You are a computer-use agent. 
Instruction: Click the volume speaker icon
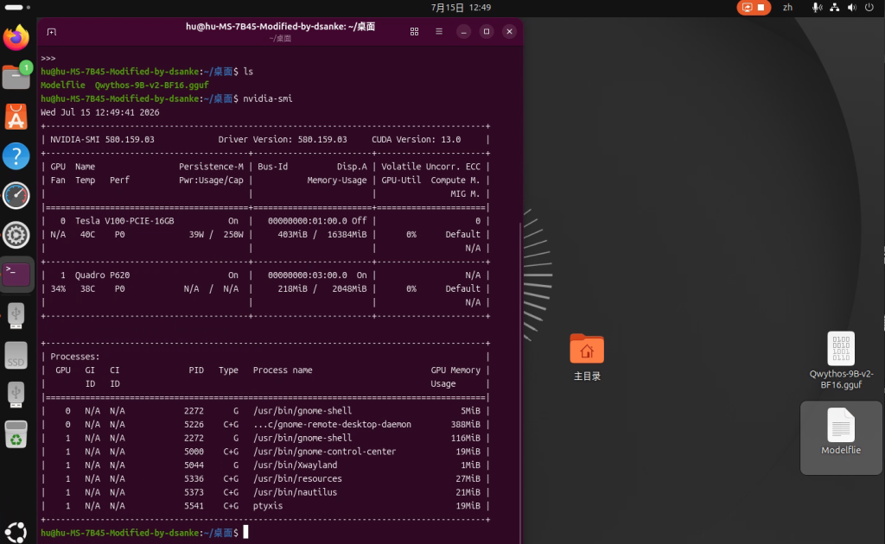(x=851, y=7)
